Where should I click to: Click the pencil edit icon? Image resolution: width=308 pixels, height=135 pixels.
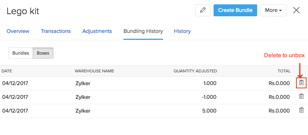click(x=203, y=10)
